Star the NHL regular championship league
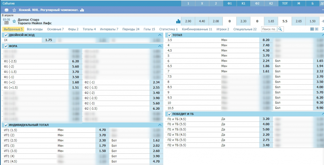The image size is (324, 165). (15, 10)
